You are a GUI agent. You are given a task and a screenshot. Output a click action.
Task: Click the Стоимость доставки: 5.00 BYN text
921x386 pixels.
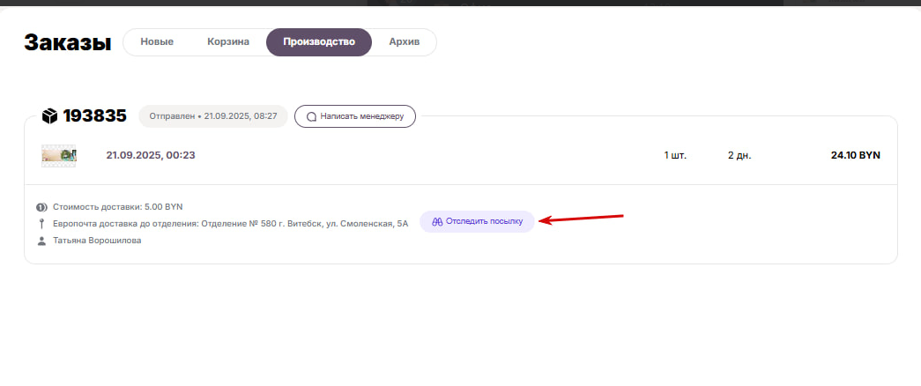point(117,207)
